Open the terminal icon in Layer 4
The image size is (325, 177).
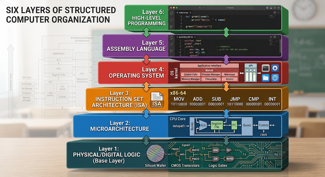click(x=266, y=68)
